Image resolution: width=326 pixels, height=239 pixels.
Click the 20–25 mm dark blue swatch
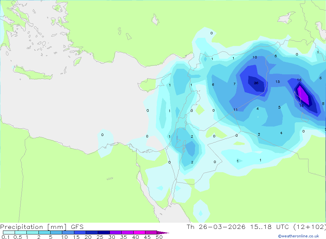[92, 232]
